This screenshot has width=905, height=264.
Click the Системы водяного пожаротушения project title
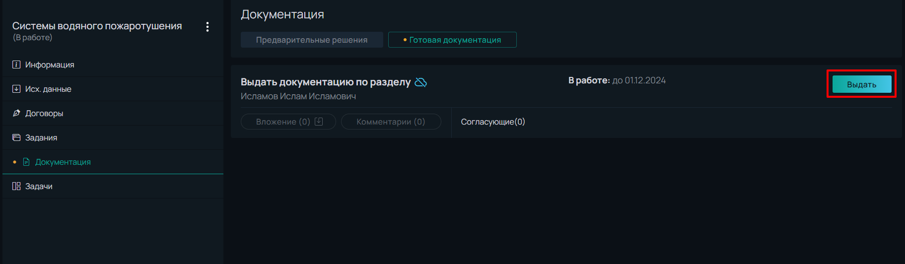point(97,26)
